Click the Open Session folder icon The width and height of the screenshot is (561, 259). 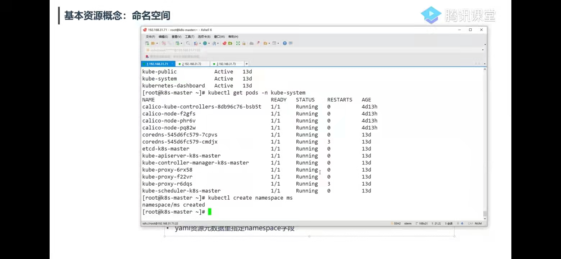point(153,43)
